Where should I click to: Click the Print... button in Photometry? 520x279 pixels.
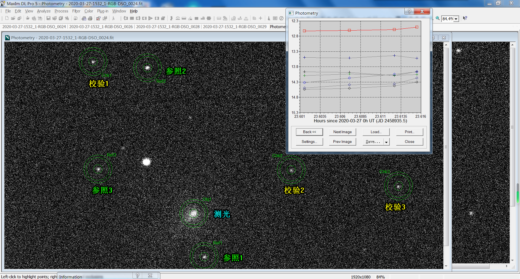(410, 132)
